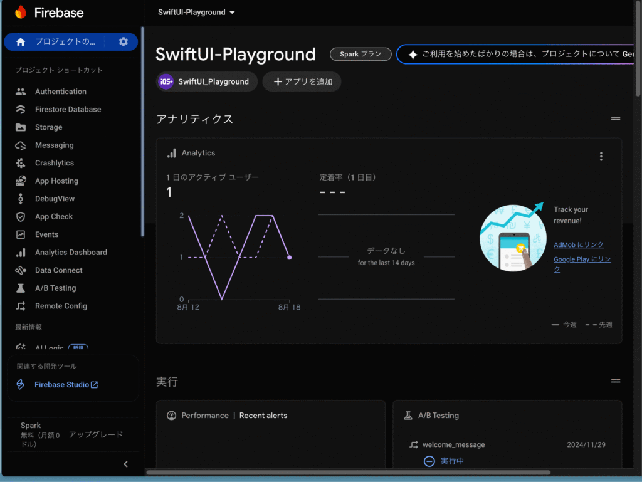Click the welcome_message remote config icon
This screenshot has width=642, height=482.
coord(414,444)
